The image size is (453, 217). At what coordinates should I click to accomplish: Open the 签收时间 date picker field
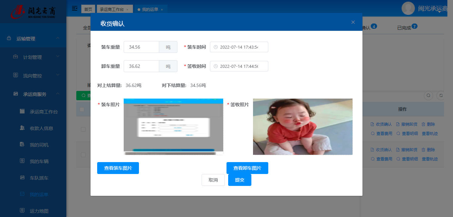click(239, 66)
